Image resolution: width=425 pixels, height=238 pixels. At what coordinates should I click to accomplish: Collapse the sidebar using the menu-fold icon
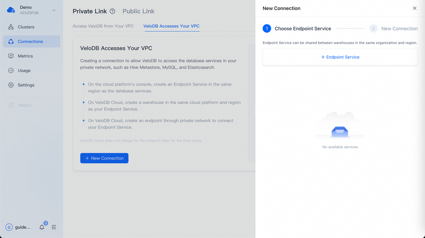point(54,227)
